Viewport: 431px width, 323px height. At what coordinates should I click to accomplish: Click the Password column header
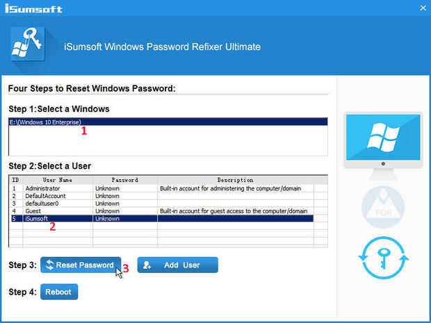tap(125, 180)
